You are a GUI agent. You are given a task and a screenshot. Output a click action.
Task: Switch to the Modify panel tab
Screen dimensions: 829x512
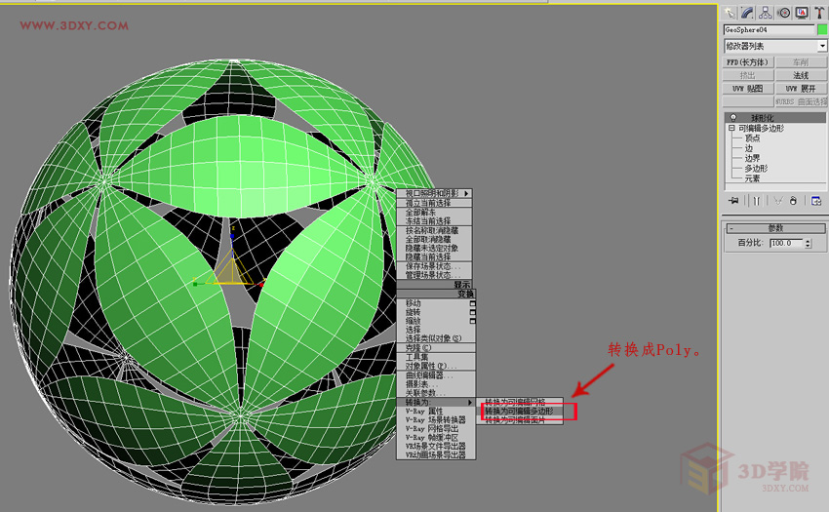(748, 13)
